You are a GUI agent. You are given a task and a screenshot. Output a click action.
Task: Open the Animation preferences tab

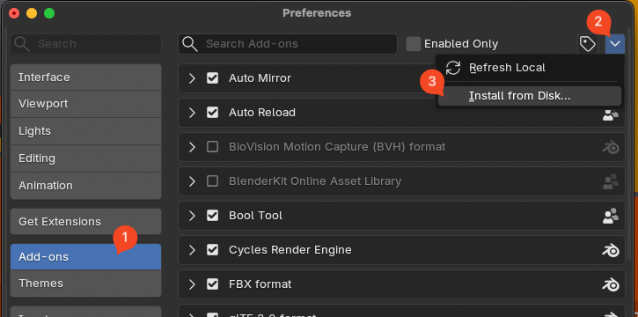coord(86,186)
